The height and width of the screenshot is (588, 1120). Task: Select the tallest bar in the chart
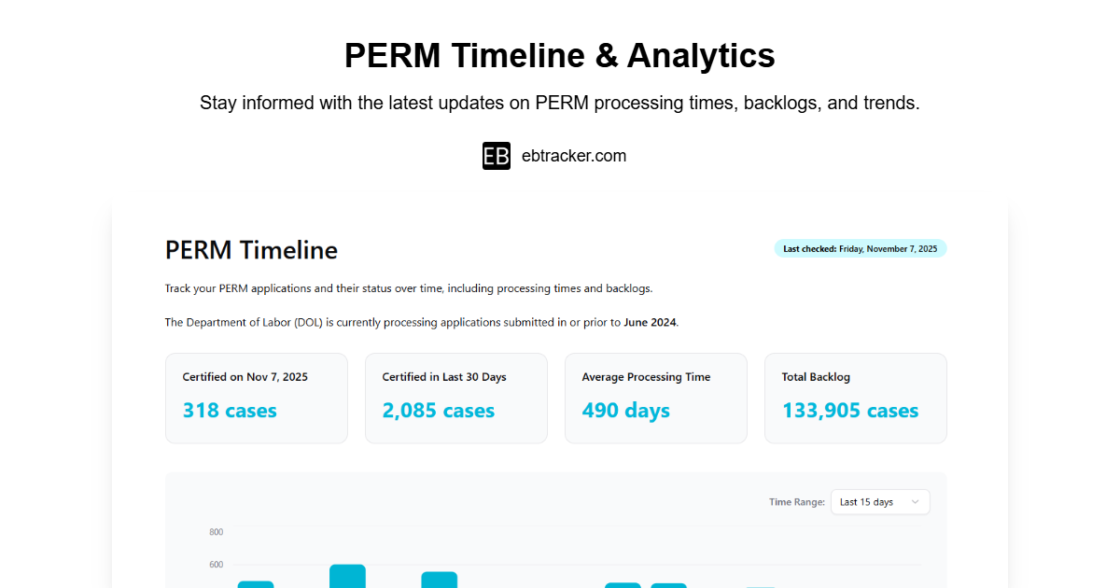click(347, 577)
